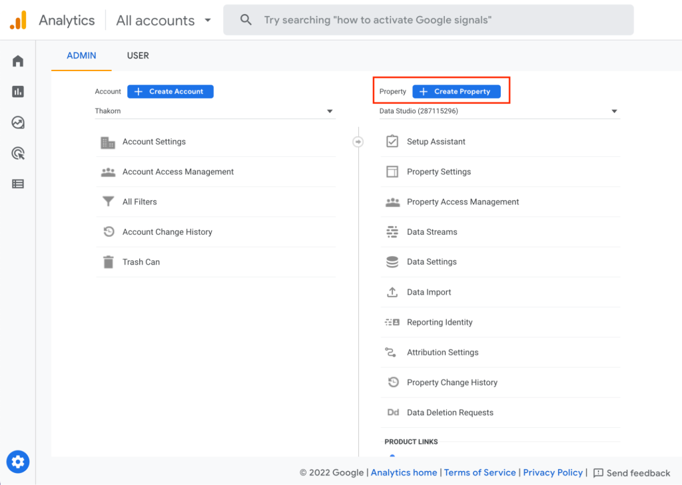Screen dimensions: 682x485
Task: Click the search magnifier icon
Action: pyautogui.click(x=246, y=19)
